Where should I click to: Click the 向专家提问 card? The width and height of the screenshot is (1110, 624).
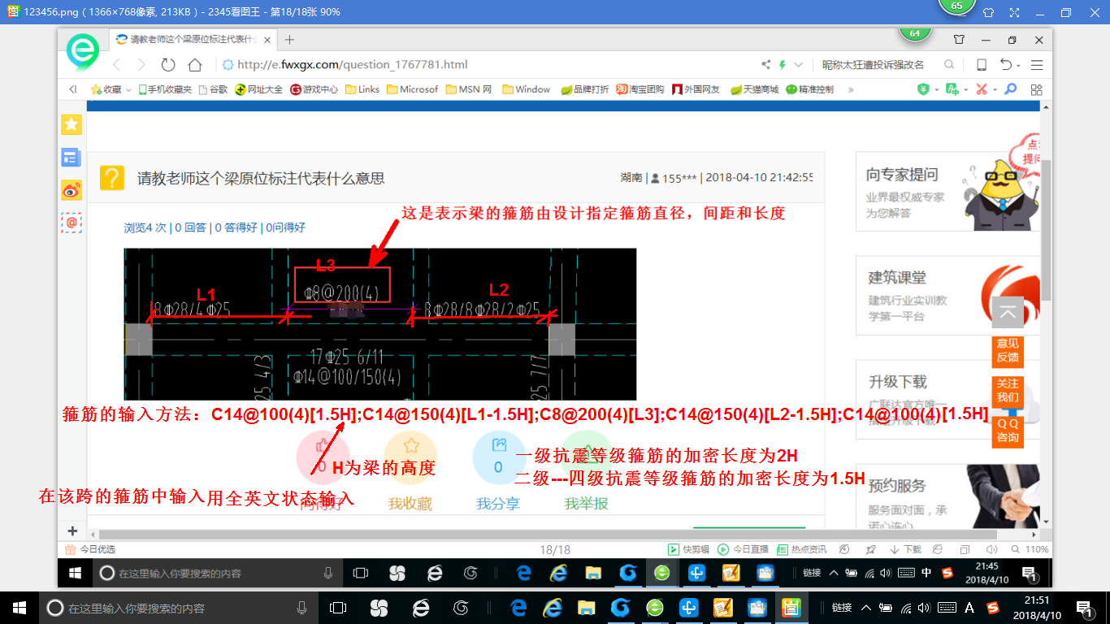coord(947,192)
